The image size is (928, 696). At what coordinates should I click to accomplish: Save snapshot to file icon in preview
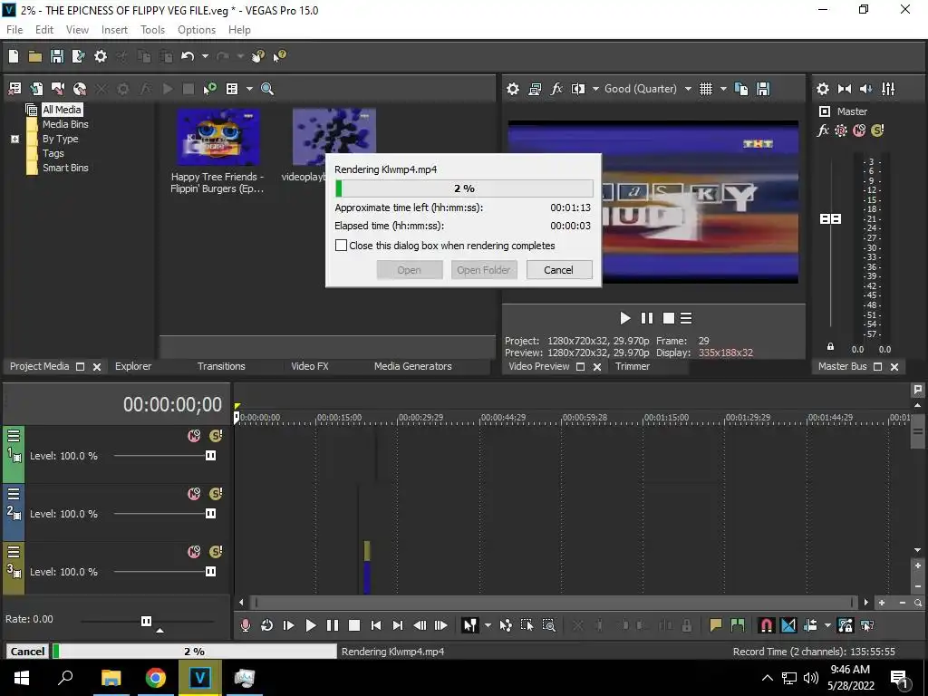point(763,89)
